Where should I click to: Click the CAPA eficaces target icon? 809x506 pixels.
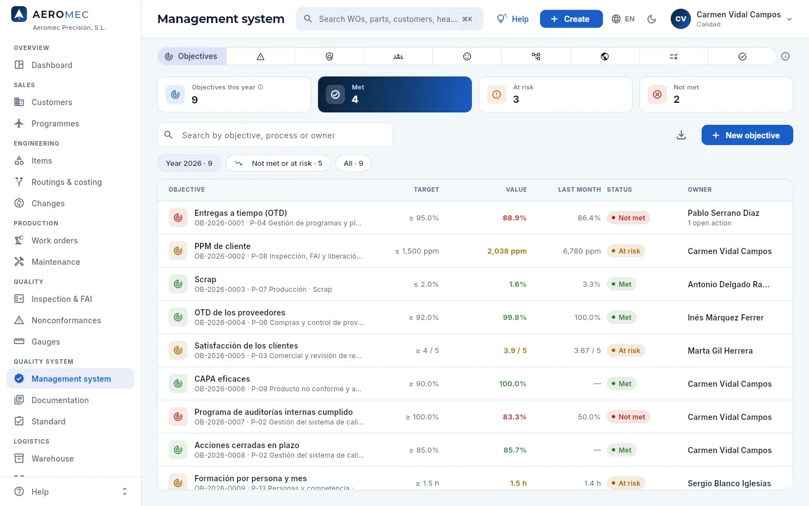coord(178,383)
